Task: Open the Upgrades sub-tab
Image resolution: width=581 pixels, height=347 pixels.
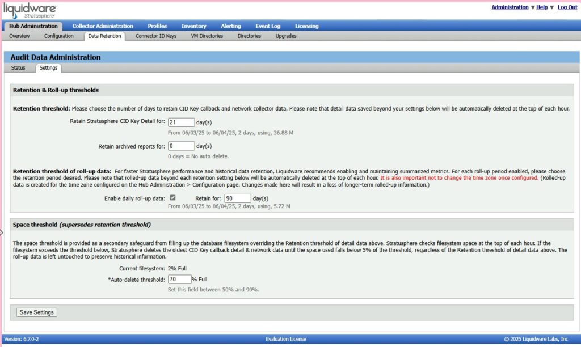Action: (286, 36)
